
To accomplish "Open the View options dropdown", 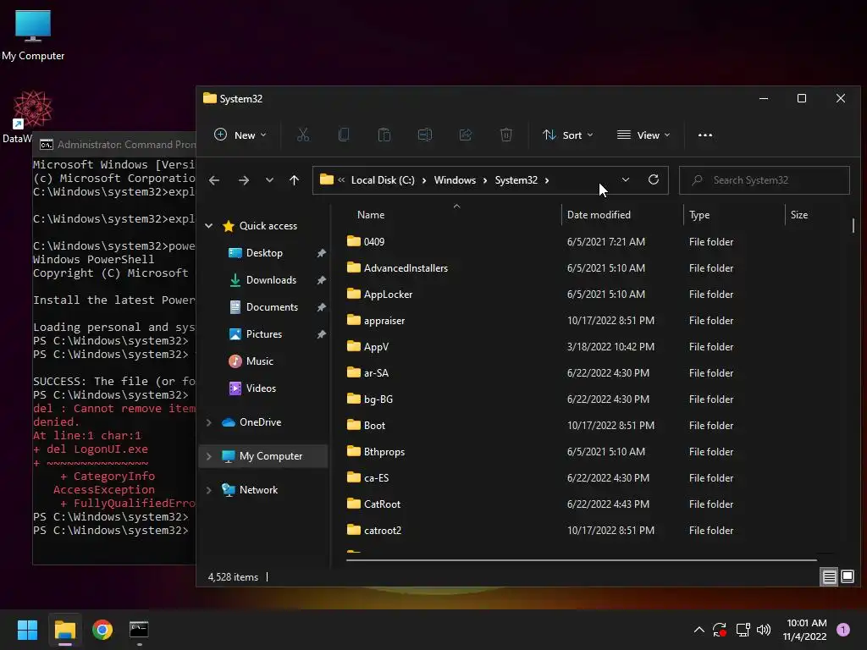I will 643,135.
